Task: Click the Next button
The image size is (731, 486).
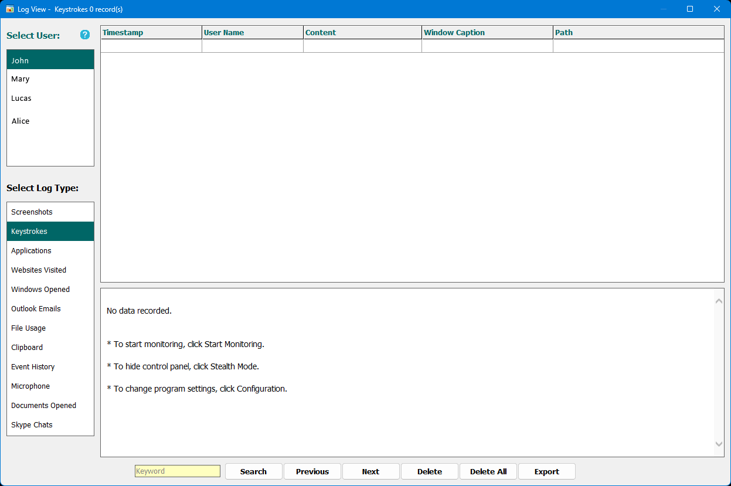Action: [x=370, y=471]
